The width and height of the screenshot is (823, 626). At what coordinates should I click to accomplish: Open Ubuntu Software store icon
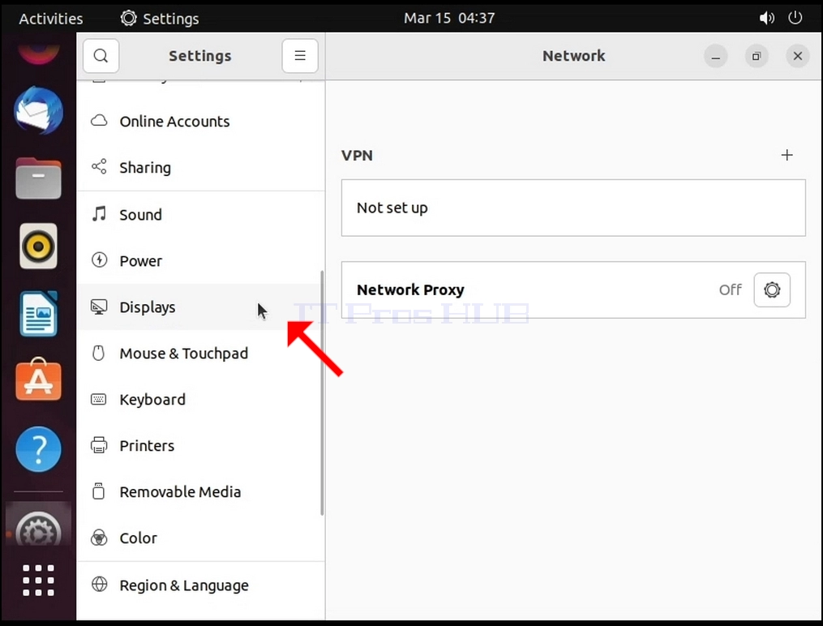pos(38,379)
